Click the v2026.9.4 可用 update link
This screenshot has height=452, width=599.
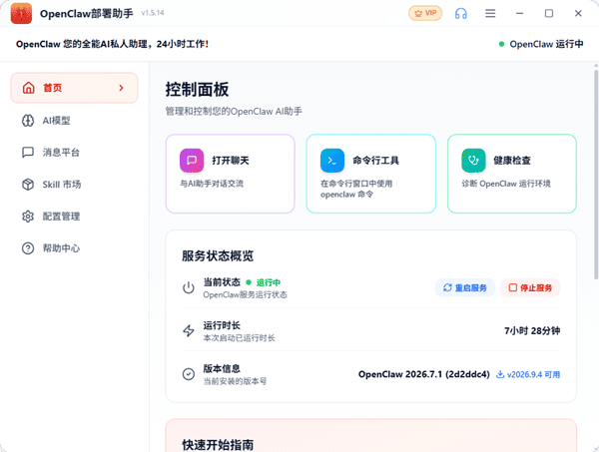coord(528,374)
